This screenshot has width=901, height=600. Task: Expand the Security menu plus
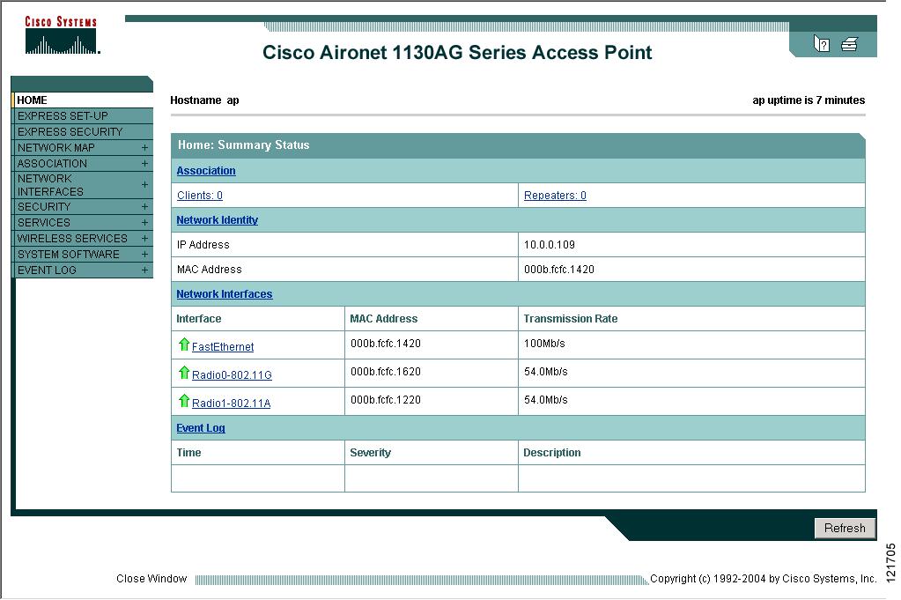(144, 207)
